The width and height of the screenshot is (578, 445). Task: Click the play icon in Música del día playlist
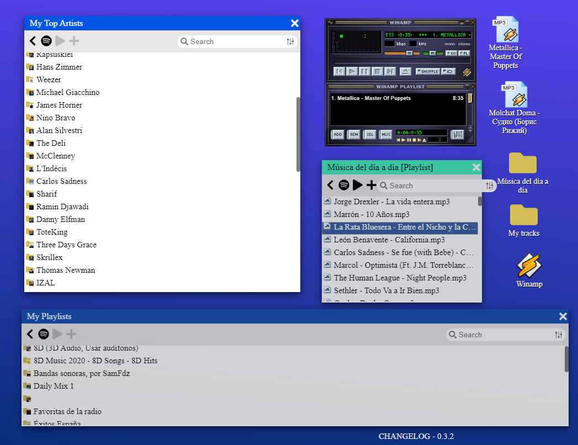pyautogui.click(x=358, y=186)
